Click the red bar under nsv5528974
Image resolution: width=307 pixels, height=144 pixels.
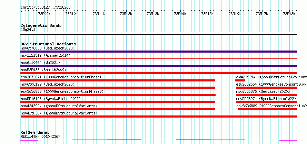point(267,102)
